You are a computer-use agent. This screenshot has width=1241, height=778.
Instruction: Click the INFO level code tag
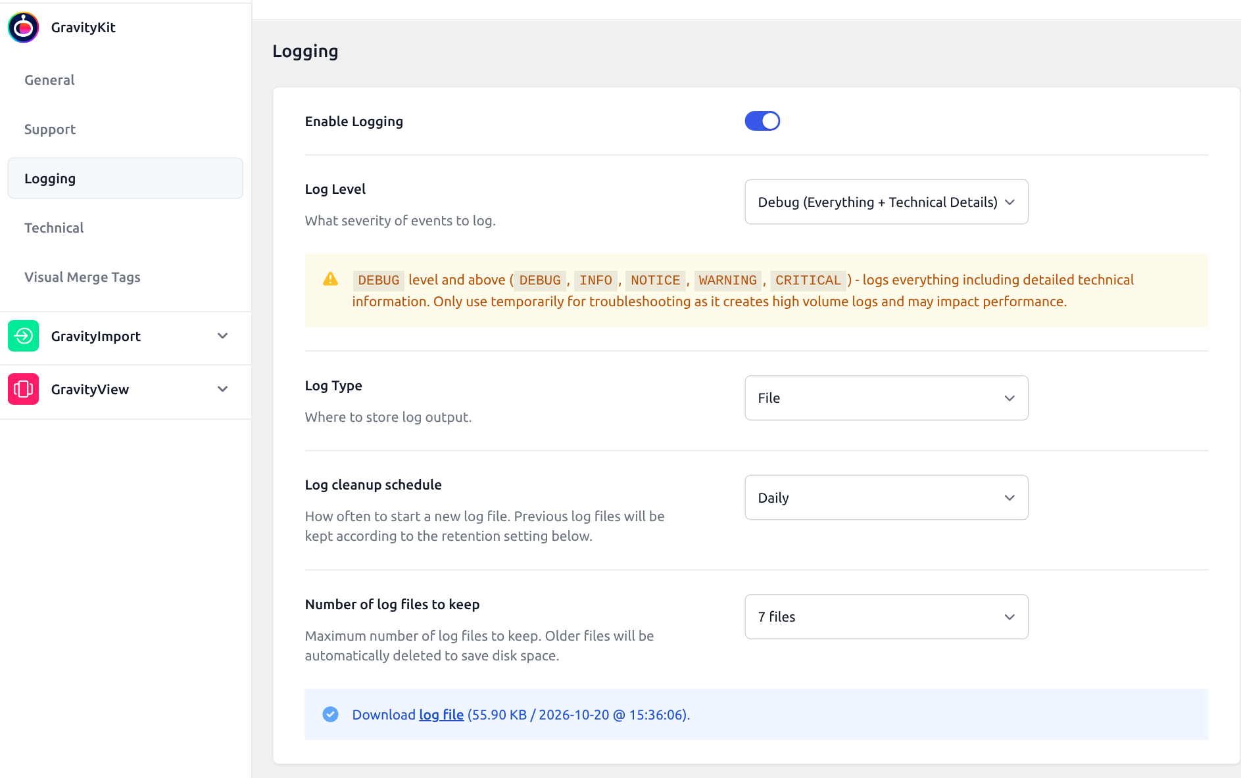point(596,280)
